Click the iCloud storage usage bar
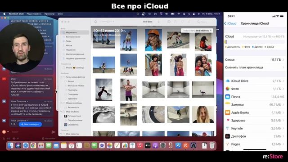288x162 pixels. pyautogui.click(x=255, y=42)
